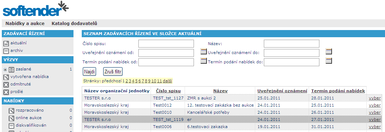Click the Číslo spisu input field

166,44
